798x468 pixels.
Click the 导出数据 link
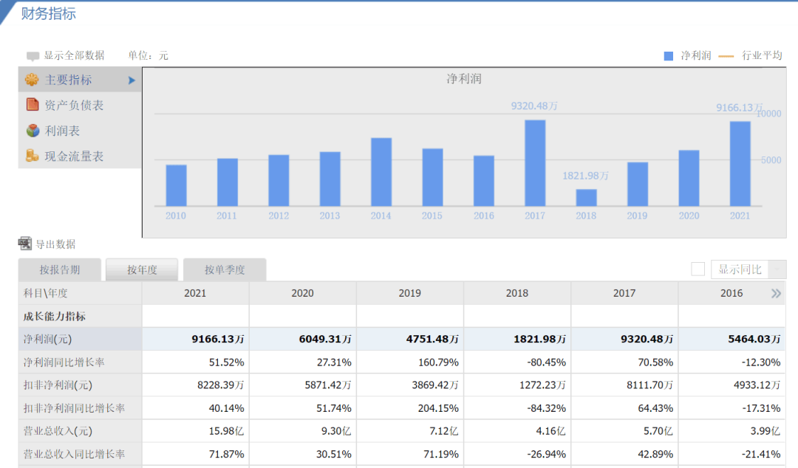[x=55, y=244]
